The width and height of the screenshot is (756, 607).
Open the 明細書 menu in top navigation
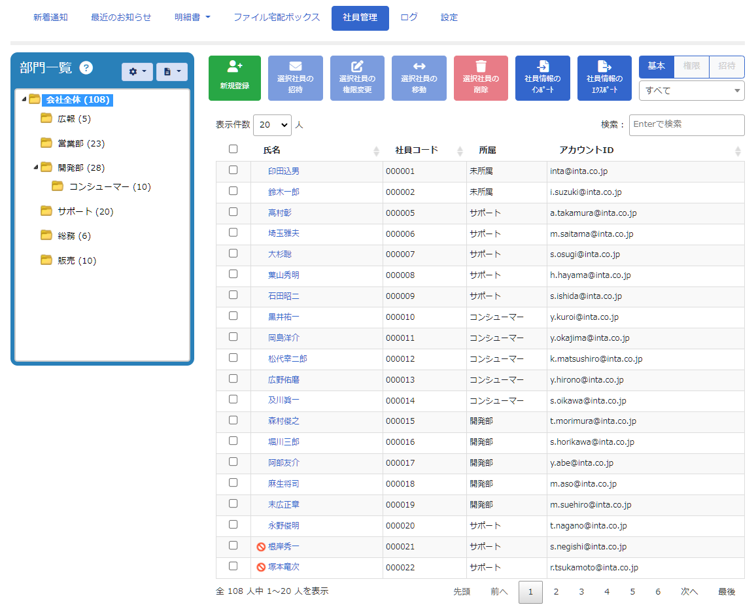(x=192, y=18)
